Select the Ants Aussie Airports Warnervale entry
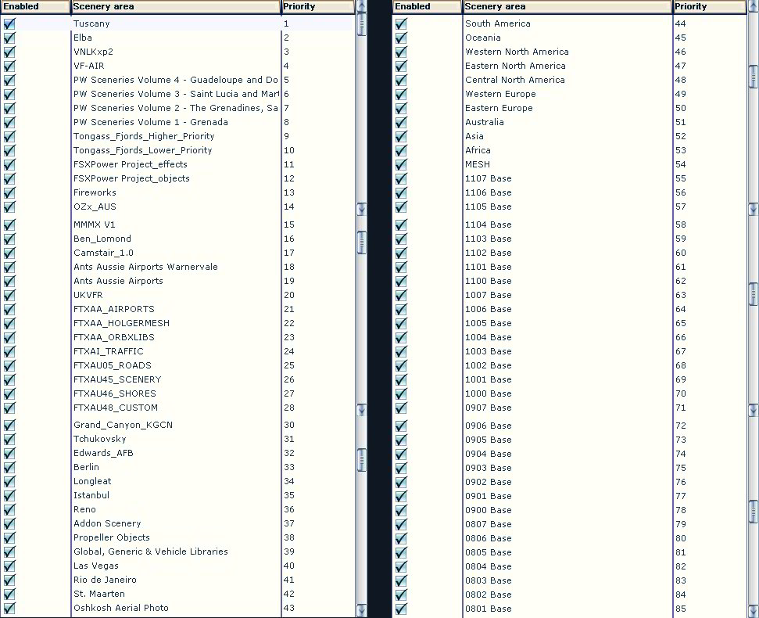 [145, 267]
